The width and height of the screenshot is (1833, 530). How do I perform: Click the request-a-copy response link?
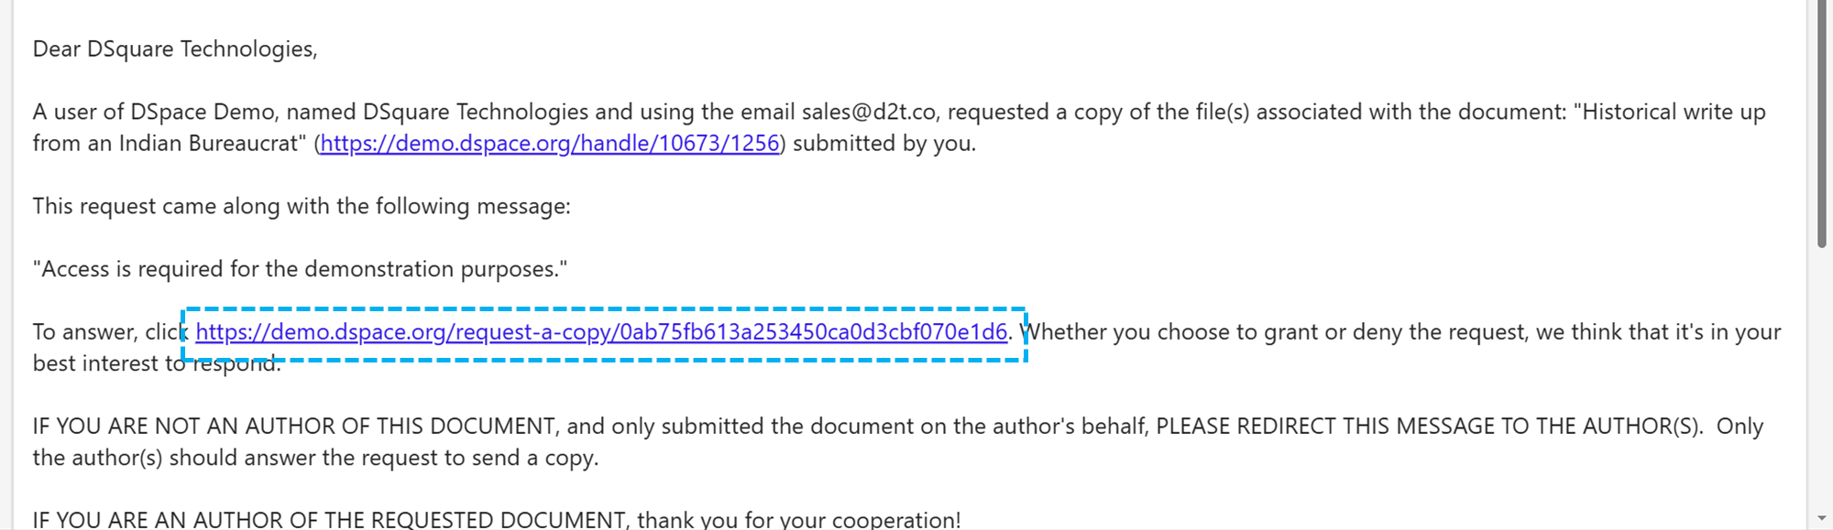coord(601,332)
